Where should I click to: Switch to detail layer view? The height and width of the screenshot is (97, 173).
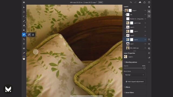pos(149,11)
